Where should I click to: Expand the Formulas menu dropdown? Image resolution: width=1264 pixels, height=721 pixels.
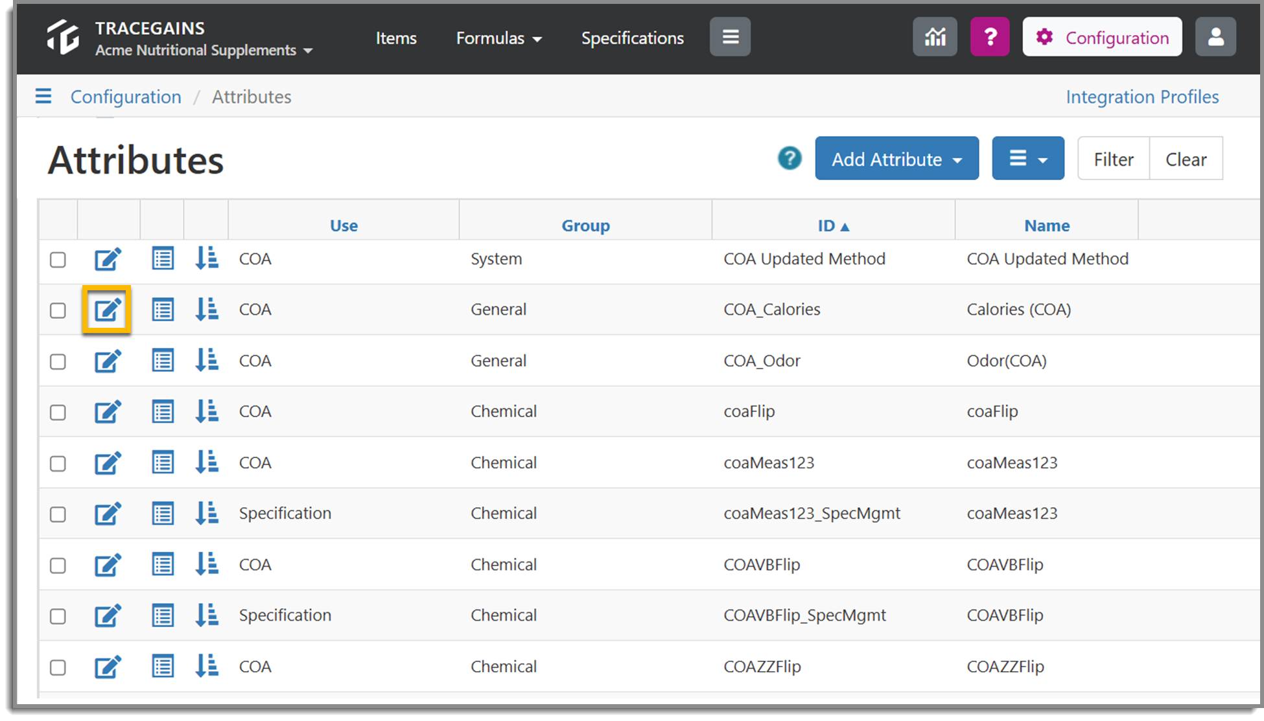point(498,38)
